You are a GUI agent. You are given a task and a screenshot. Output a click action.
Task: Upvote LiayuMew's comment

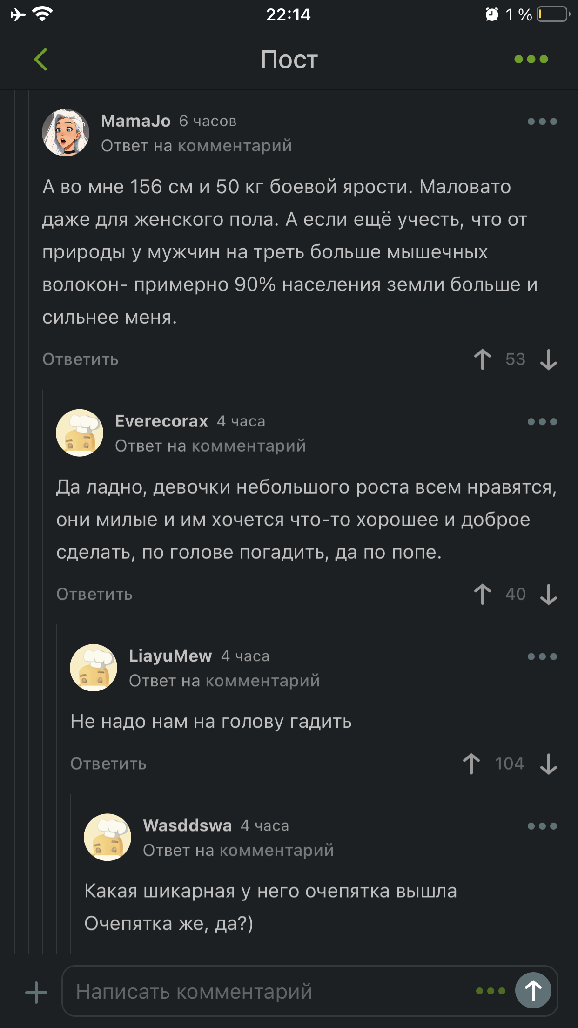click(x=471, y=764)
